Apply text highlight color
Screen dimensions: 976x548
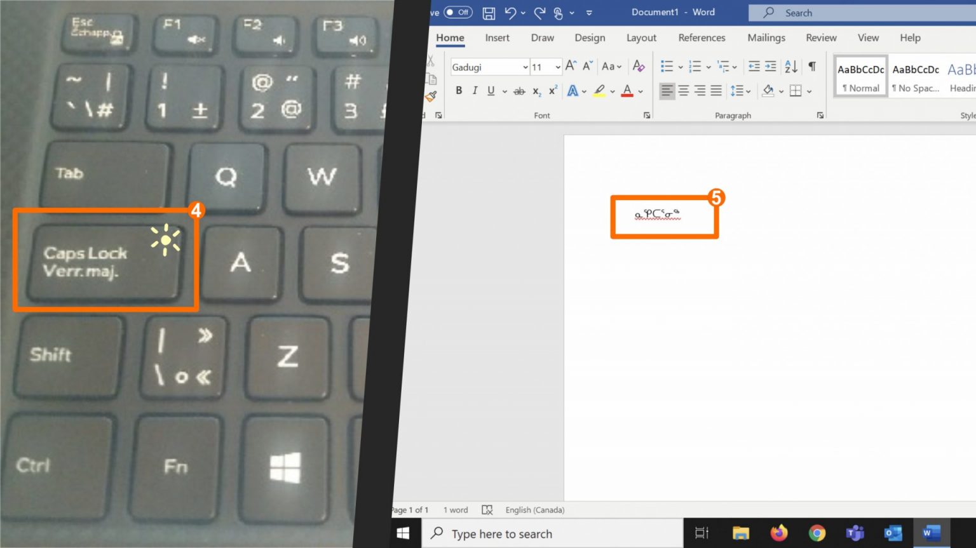[600, 91]
